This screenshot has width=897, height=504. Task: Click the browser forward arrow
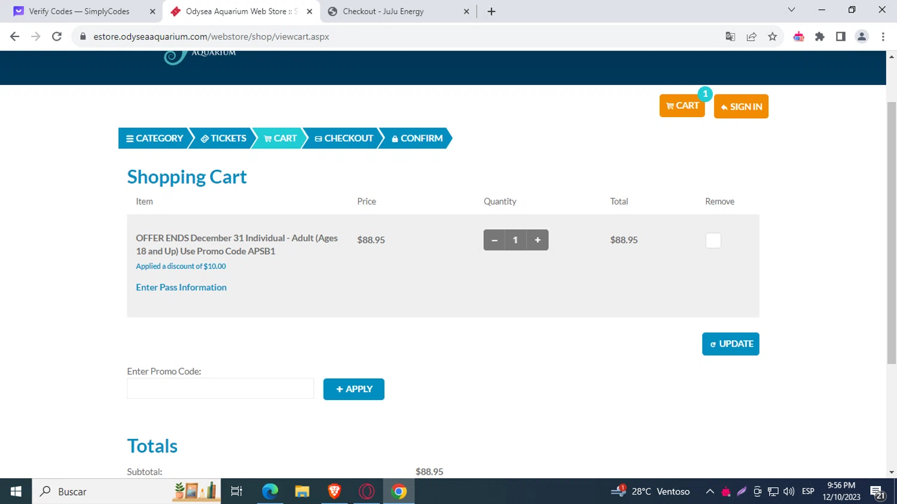coord(36,36)
